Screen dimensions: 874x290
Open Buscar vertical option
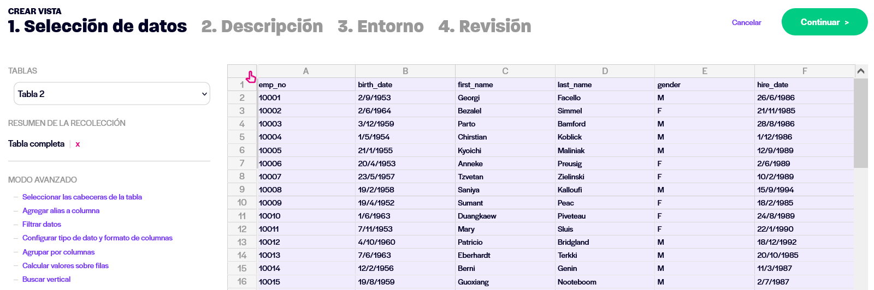click(46, 279)
